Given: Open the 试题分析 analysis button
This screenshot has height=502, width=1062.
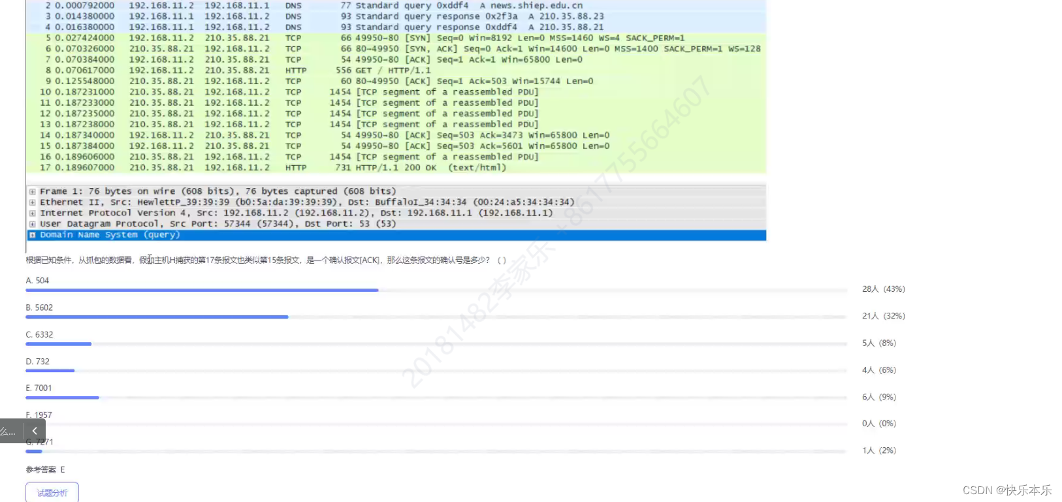Looking at the screenshot, I should [x=52, y=492].
